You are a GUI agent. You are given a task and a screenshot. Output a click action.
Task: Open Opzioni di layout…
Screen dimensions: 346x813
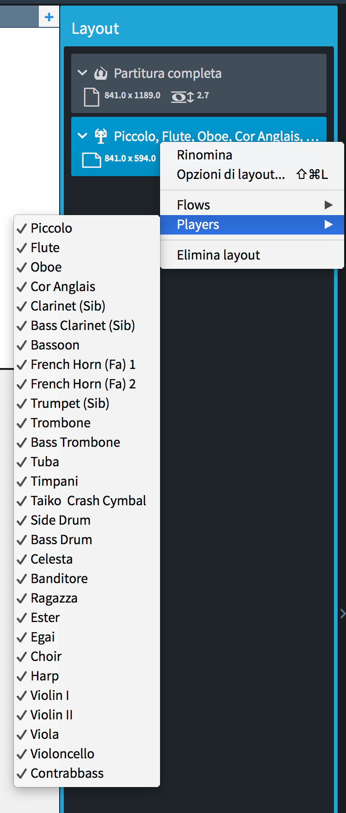pos(231,175)
